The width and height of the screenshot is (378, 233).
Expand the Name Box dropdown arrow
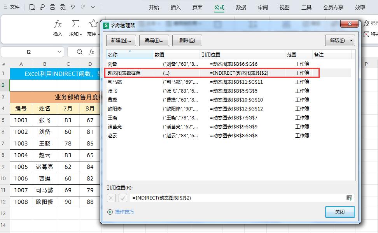tap(59, 52)
